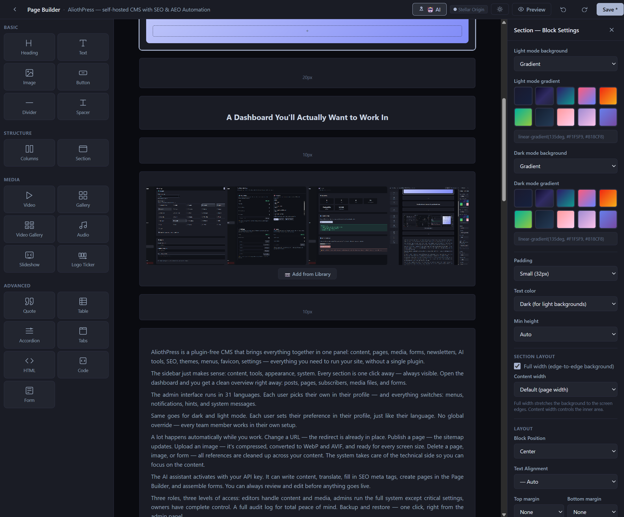This screenshot has height=517, width=624.
Task: Insert a Columns block
Action: [29, 153]
